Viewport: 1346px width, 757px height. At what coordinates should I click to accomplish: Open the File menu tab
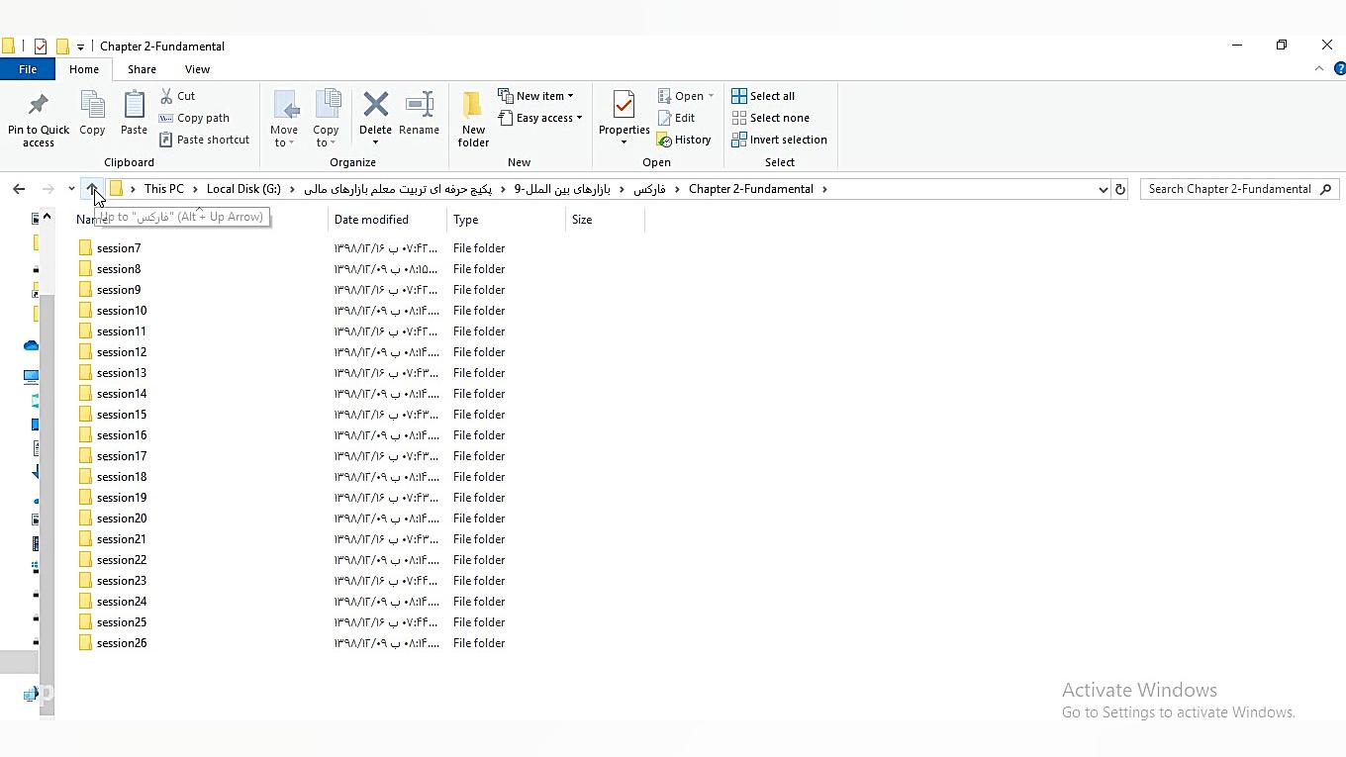pos(28,69)
